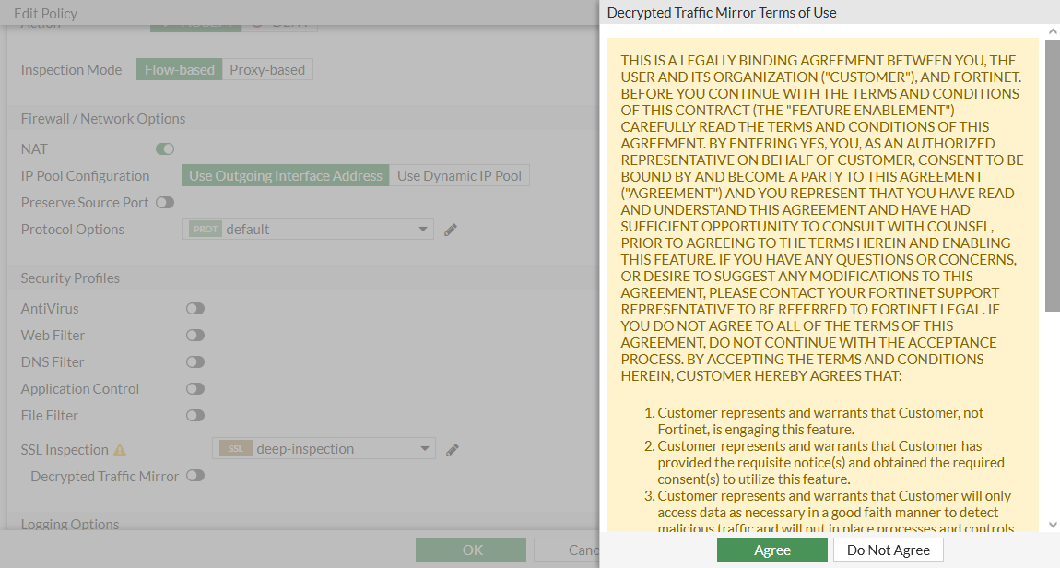Click the SSL Inspection warning triangle icon
This screenshot has height=568, width=1060.
coord(120,450)
